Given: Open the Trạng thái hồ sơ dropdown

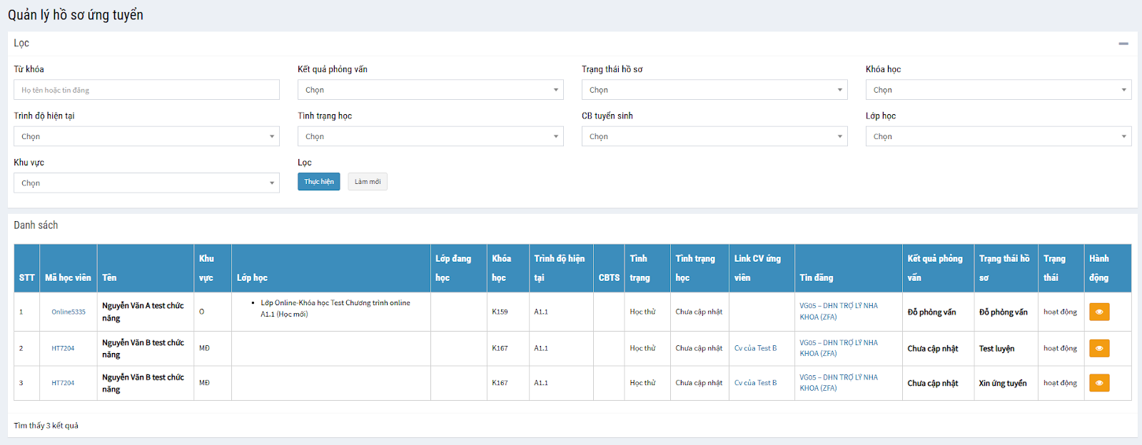Looking at the screenshot, I should [714, 90].
